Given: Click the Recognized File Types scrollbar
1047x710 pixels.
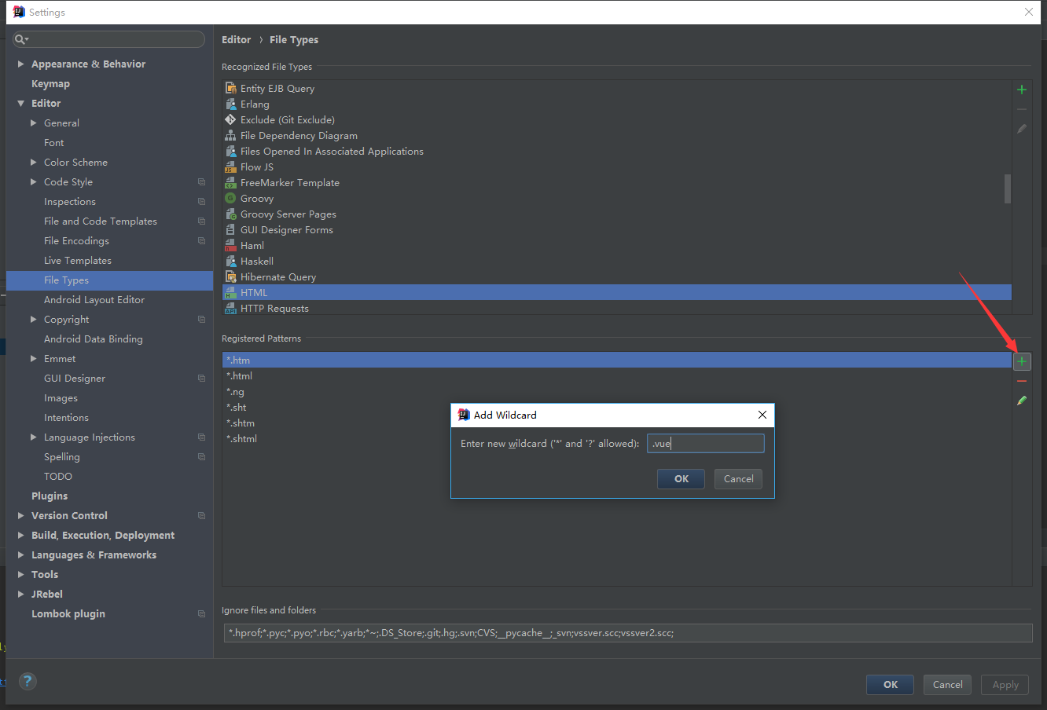Looking at the screenshot, I should click(1008, 188).
